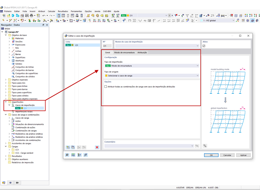260x195 pixels.
Task: Click next case arrow in toolbar
Action: click(x=172, y=16)
